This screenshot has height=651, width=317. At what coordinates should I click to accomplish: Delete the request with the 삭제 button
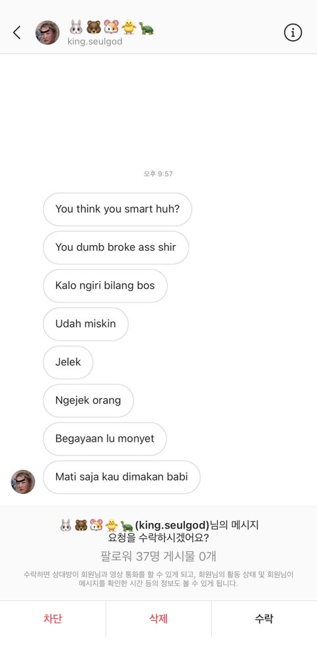(x=158, y=619)
